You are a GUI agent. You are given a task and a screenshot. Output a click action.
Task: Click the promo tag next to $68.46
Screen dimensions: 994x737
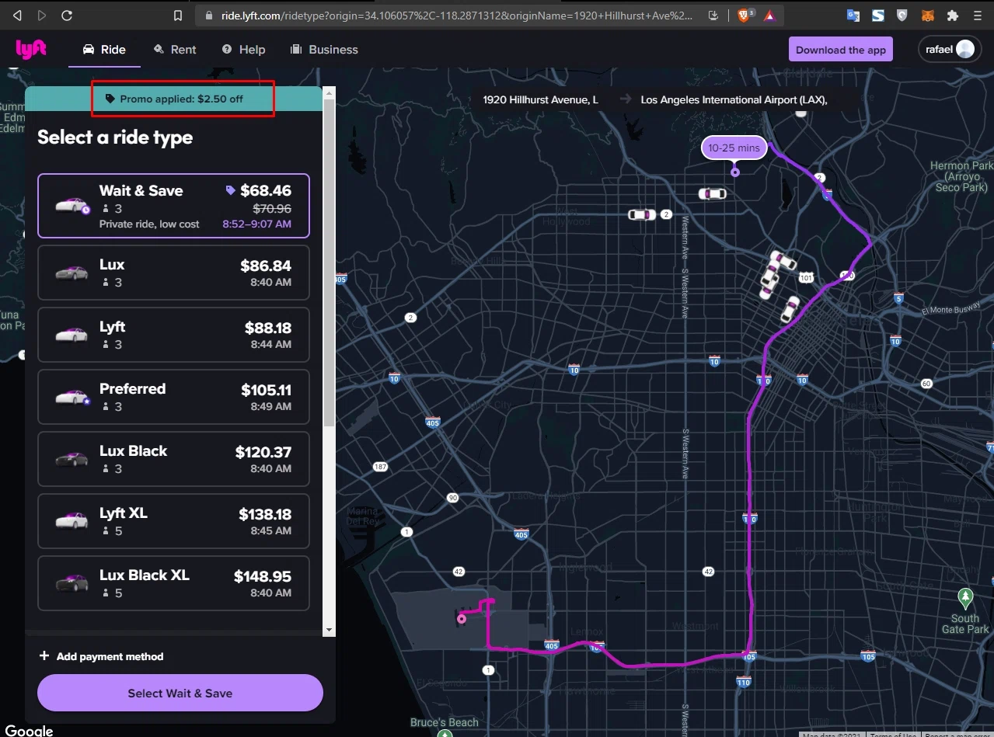pos(230,190)
